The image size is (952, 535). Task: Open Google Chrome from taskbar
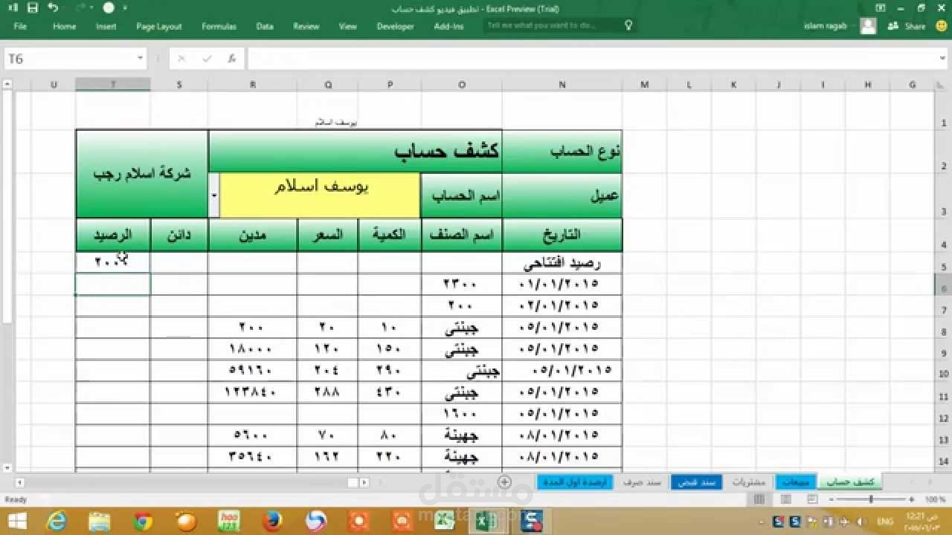tap(143, 521)
